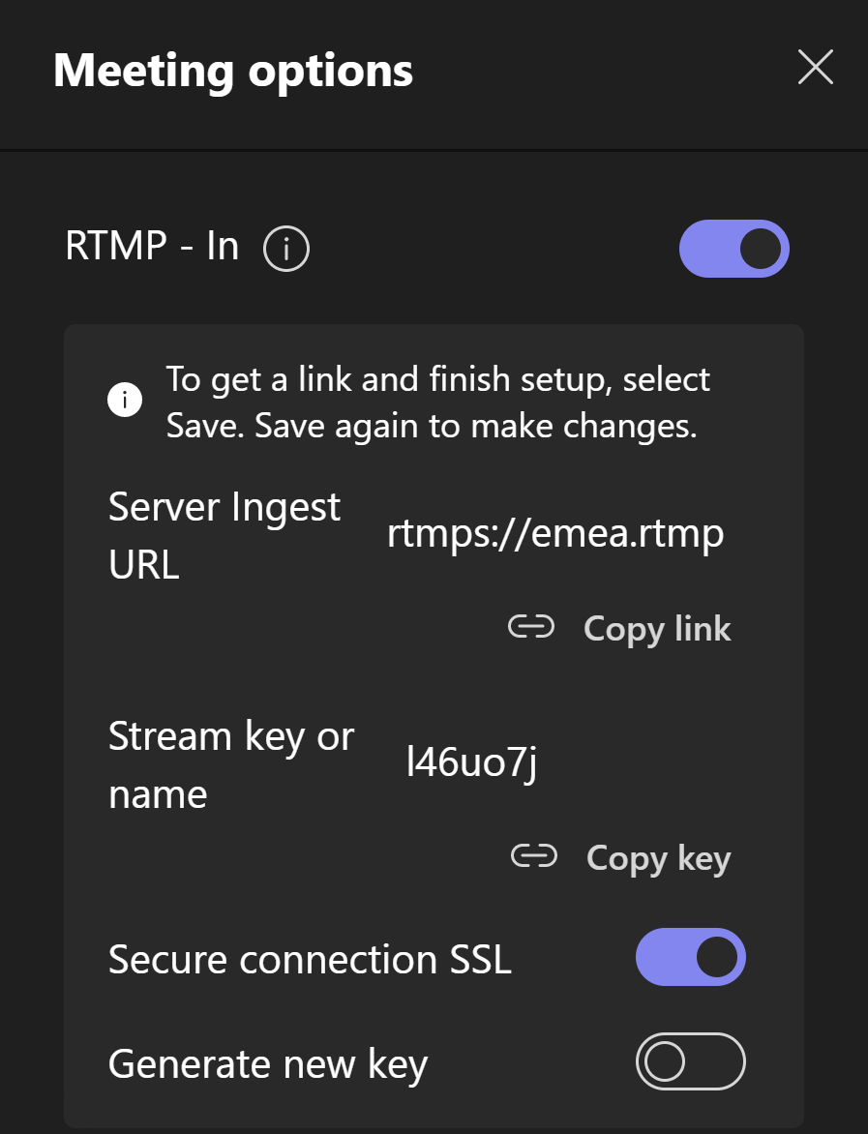Viewport: 868px width, 1134px height.
Task: Click the Stream key or name label
Action: coord(231,764)
